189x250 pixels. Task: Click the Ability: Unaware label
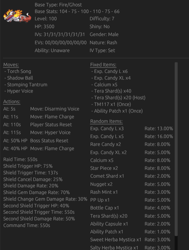(52, 50)
